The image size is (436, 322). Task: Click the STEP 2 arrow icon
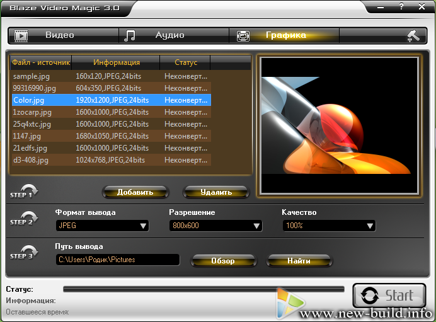24,218
